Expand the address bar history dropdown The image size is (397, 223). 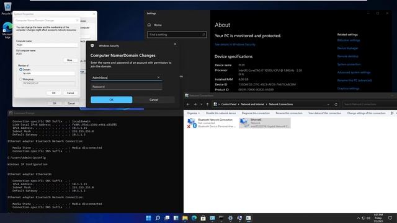pos(328,105)
